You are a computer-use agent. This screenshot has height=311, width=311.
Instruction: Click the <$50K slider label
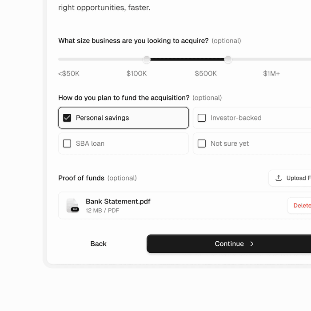click(69, 74)
